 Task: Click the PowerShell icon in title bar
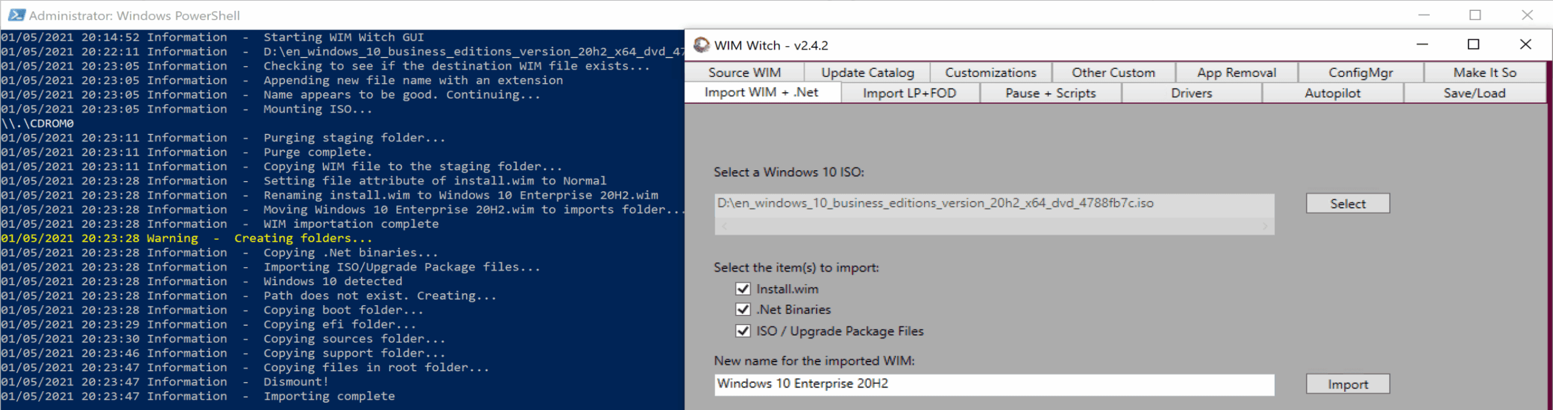pyautogui.click(x=16, y=15)
